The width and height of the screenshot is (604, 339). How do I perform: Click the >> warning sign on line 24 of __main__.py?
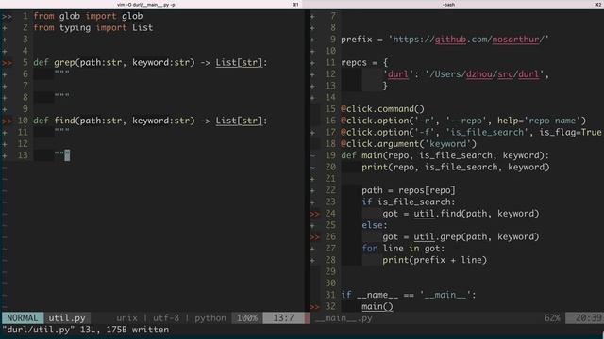click(314, 214)
